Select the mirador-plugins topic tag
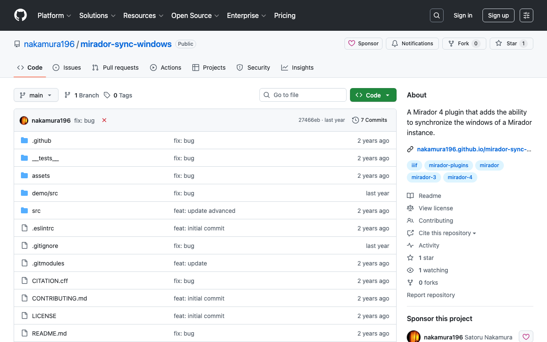The width and height of the screenshot is (547, 342). pos(448,165)
